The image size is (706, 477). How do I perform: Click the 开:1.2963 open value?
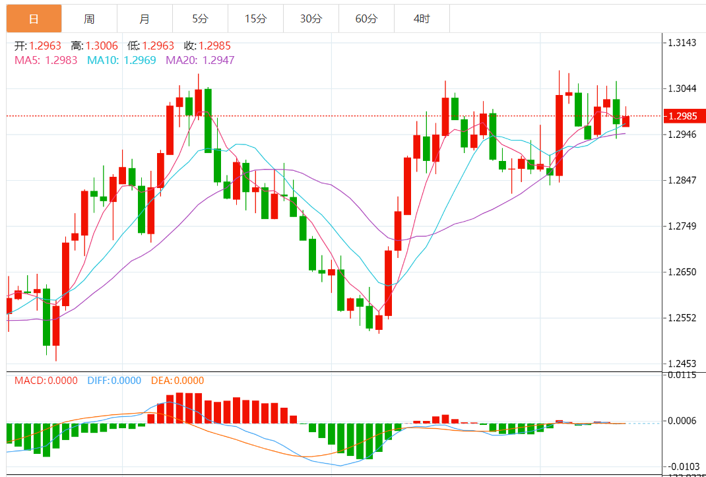click(x=38, y=46)
